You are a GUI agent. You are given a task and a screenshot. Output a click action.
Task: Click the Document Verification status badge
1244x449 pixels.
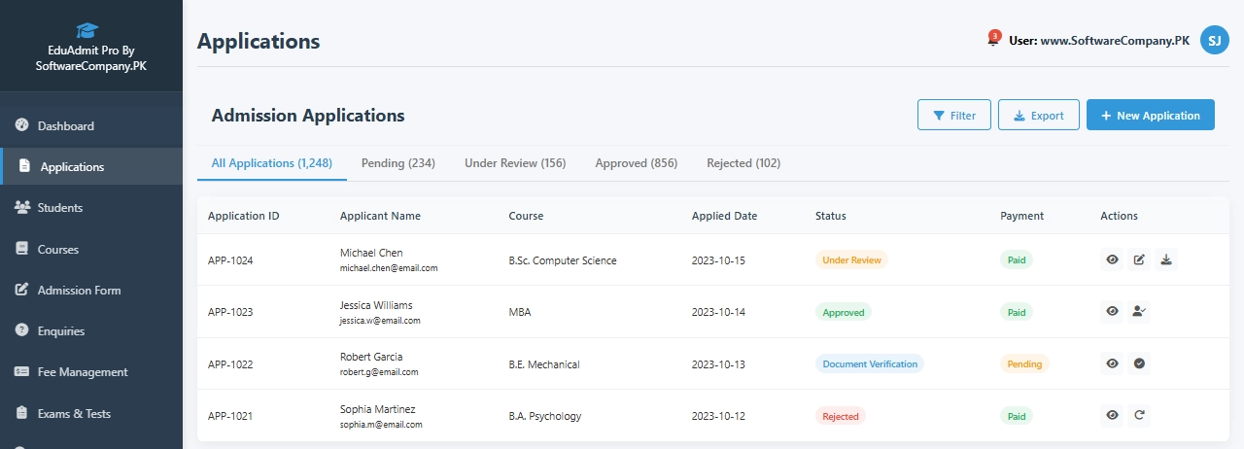pyautogui.click(x=870, y=363)
